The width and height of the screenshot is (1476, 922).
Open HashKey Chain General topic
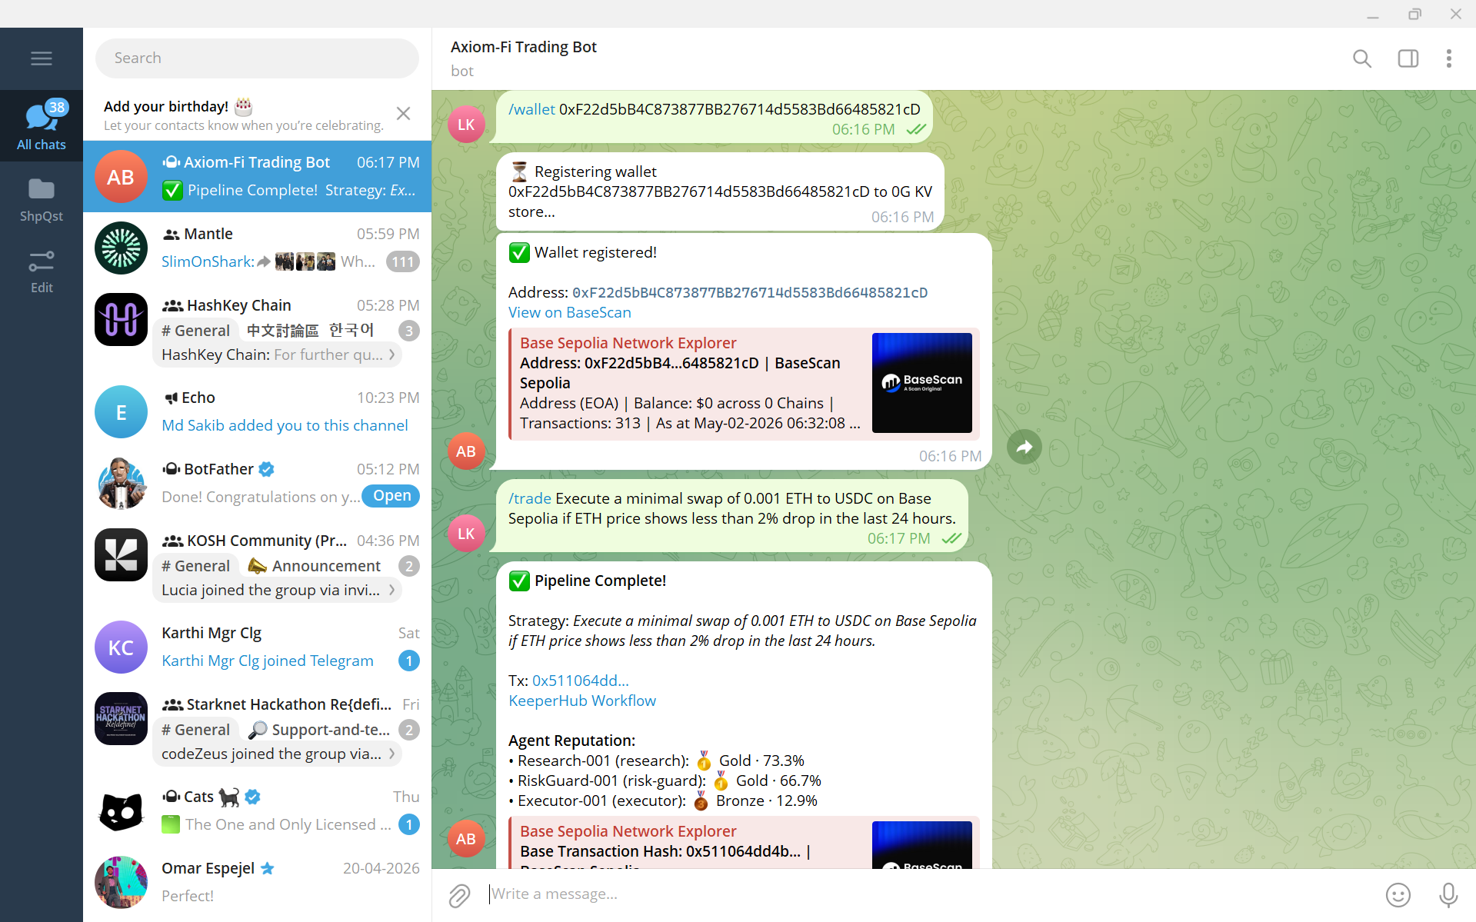[x=195, y=331]
